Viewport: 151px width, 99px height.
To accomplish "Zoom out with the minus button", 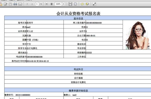I will tap(47, 4).
